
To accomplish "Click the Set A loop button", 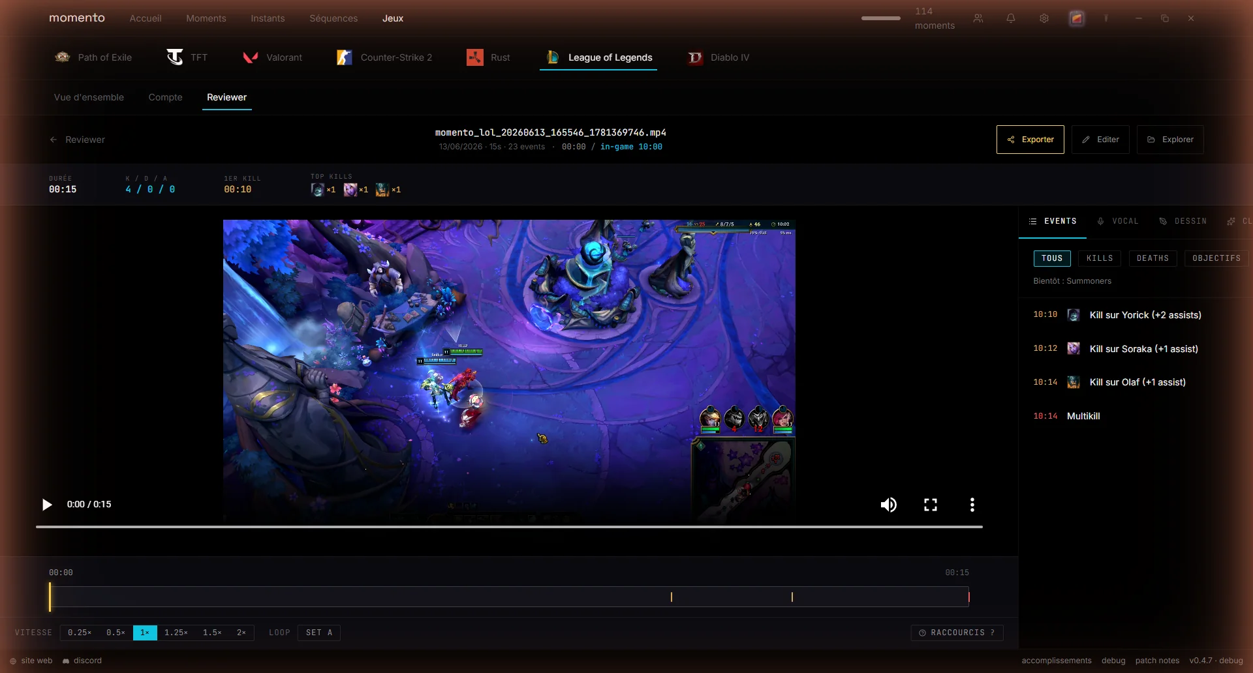I will tap(319, 633).
